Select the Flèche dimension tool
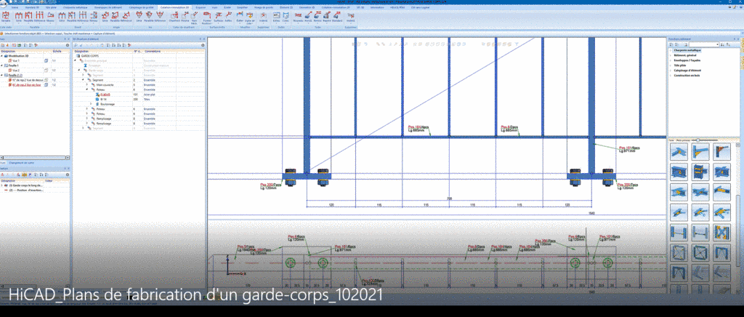Viewport: 744px width, 317px height. [x=185, y=17]
